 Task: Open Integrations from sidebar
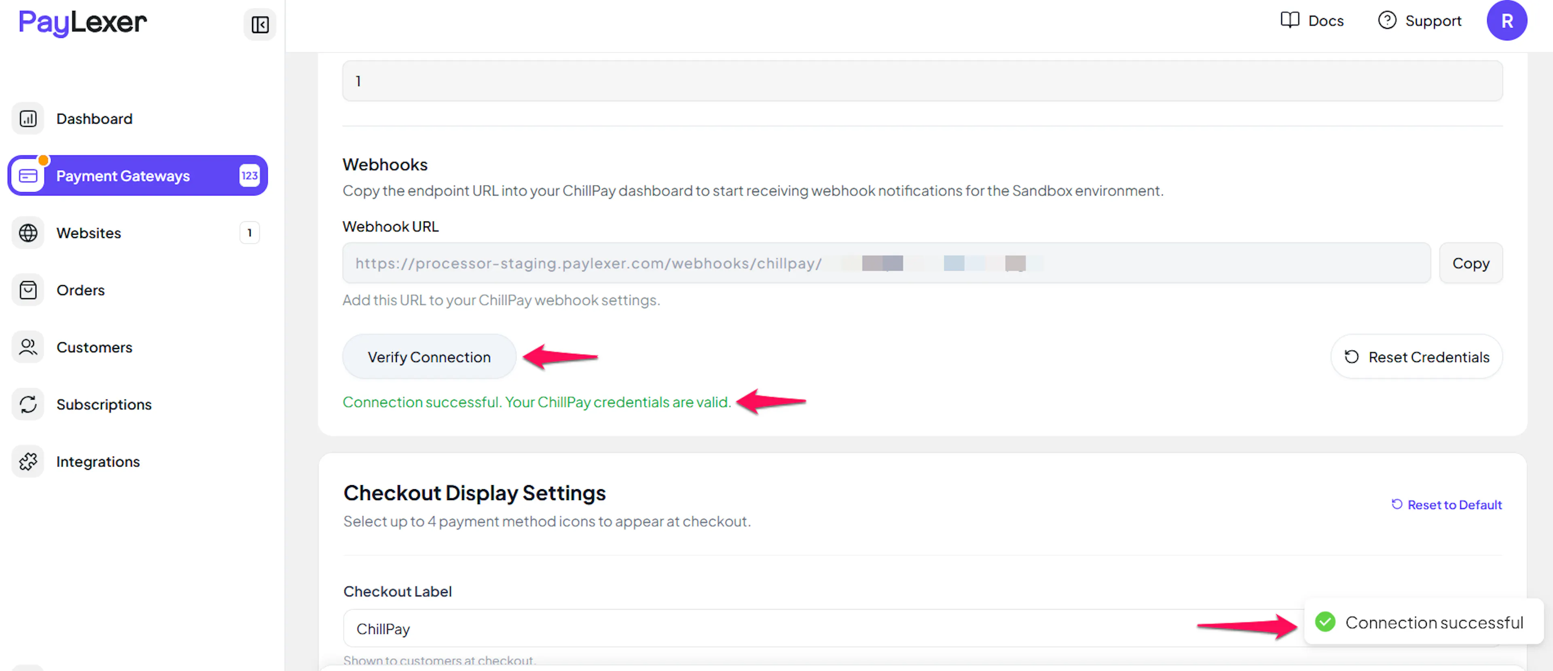coord(138,461)
